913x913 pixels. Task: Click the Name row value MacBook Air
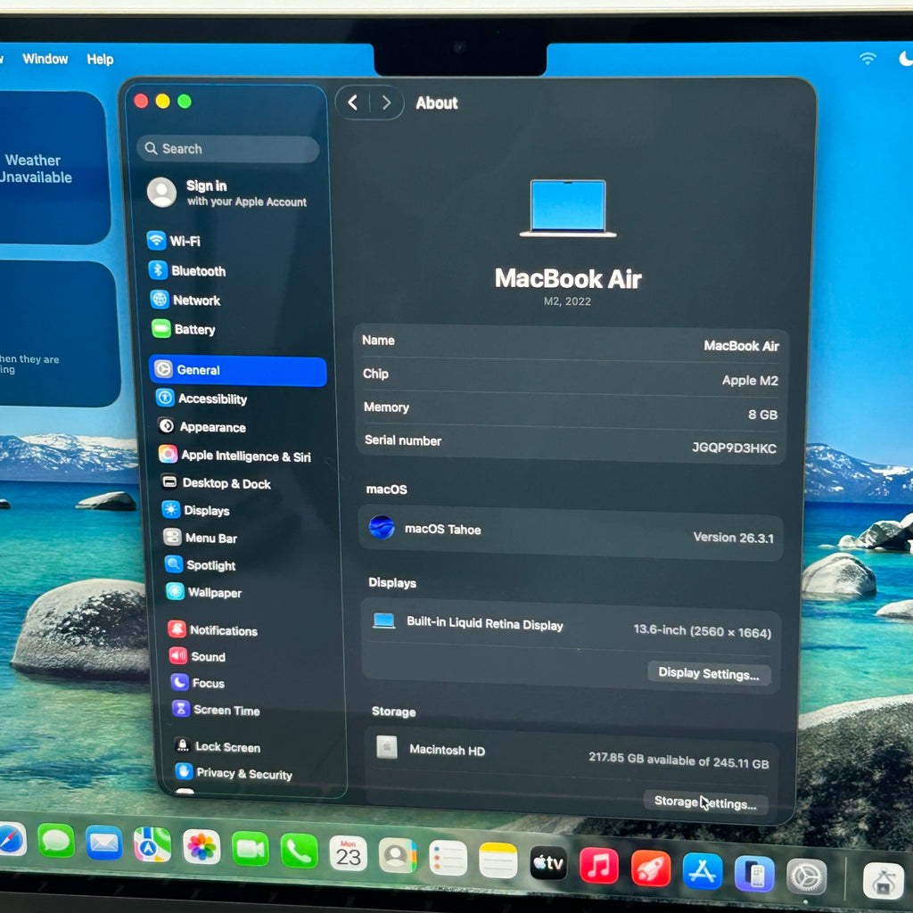741,345
